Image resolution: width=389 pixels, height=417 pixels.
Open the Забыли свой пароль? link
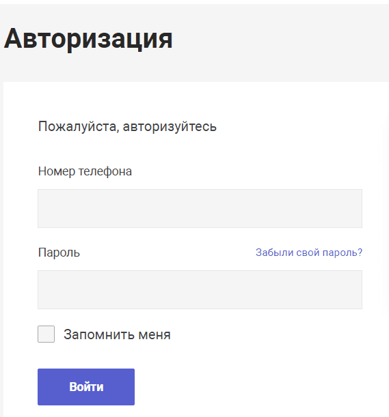coord(309,253)
